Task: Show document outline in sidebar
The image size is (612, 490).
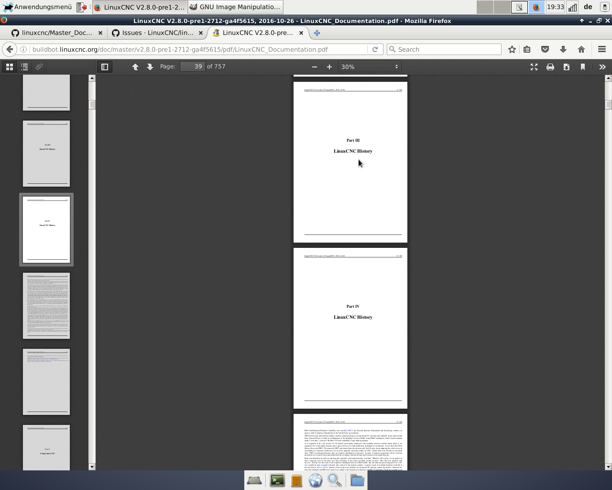Action: (24, 67)
